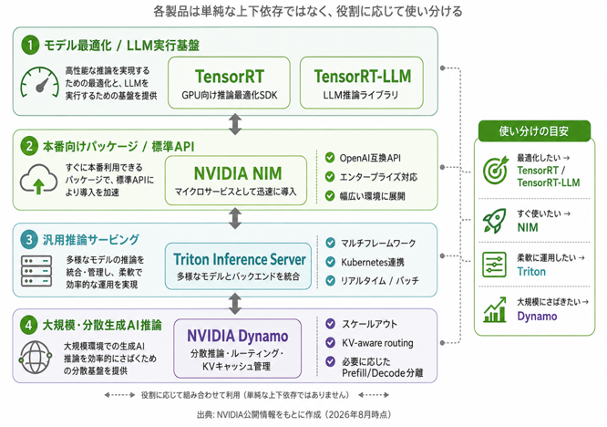Click checkmark next to OpenAI互換API
Image resolution: width=607 pixels, height=427 pixels.
tap(330, 158)
